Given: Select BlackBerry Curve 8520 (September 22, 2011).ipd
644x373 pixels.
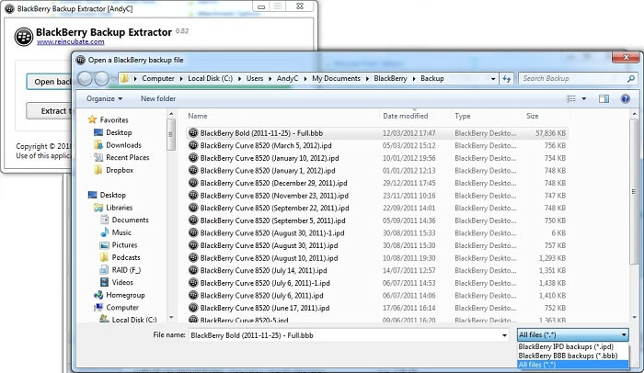Looking at the screenshot, I should pos(377,208).
